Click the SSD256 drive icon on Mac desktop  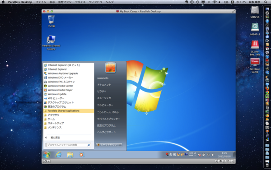click(255, 12)
